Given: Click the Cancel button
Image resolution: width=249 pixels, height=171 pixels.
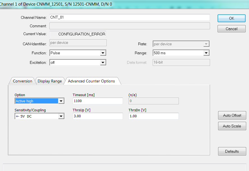Looking at the screenshot, I should pyautogui.click(x=232, y=29).
